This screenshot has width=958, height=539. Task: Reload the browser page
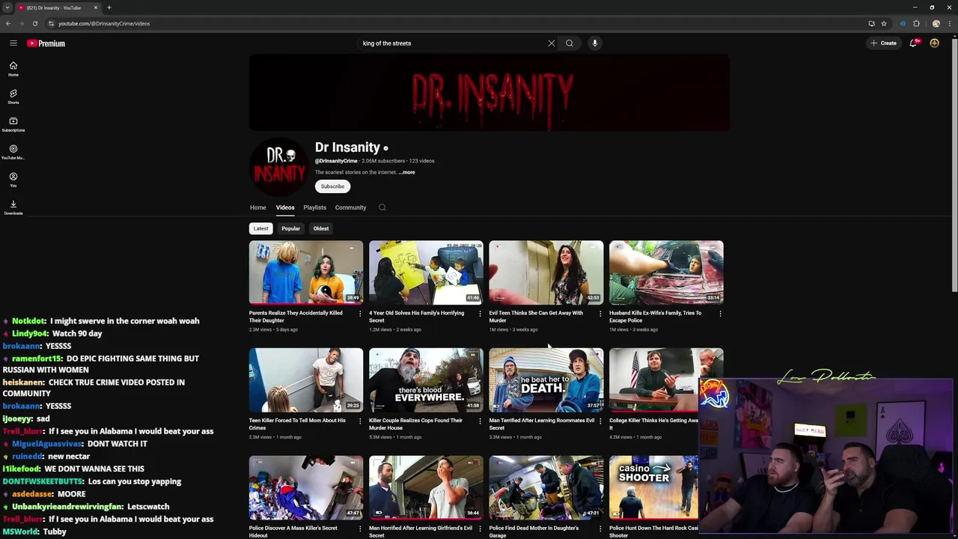34,23
